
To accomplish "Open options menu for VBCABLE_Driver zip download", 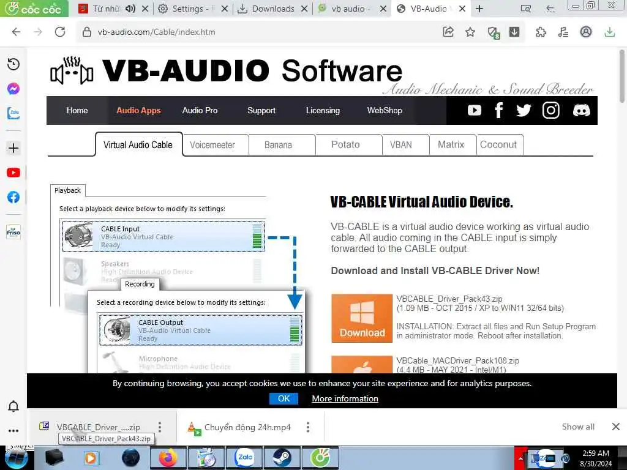I will point(160,427).
